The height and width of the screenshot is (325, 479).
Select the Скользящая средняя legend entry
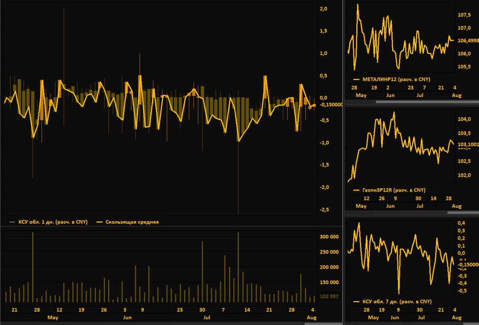128,222
